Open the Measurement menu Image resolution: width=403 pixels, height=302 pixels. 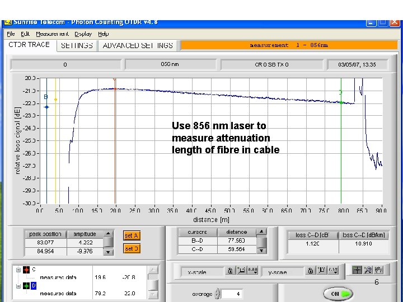[53, 34]
